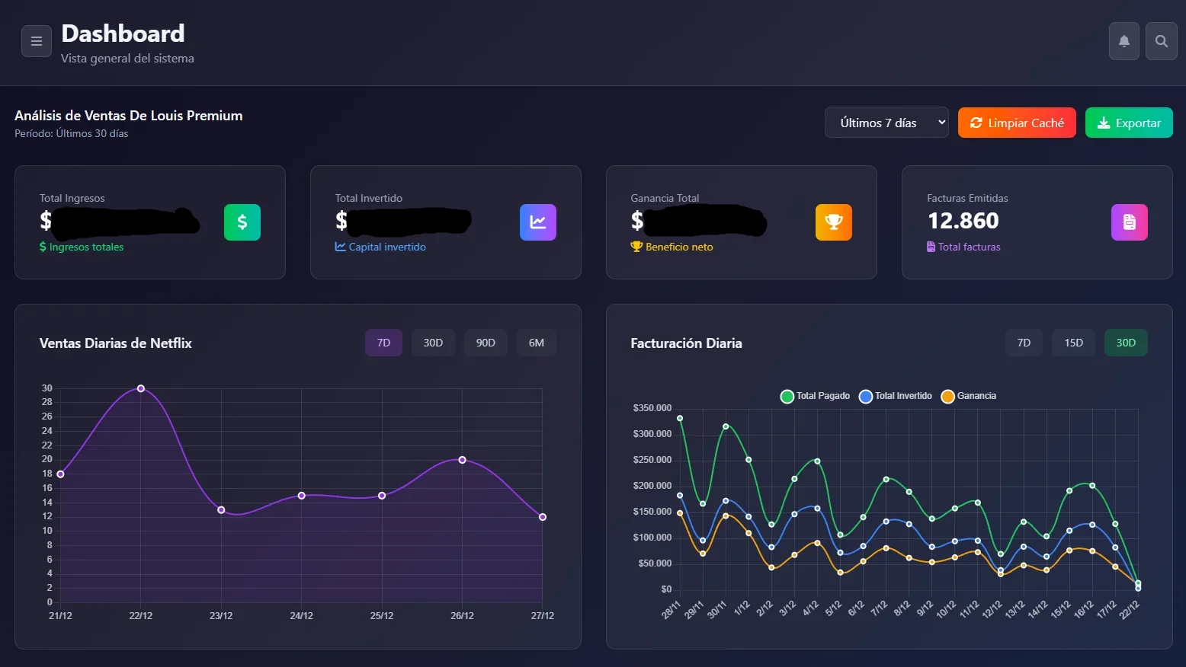The image size is (1186, 667).
Task: Switch Netflix sales chart to 6M
Action: tap(537, 343)
